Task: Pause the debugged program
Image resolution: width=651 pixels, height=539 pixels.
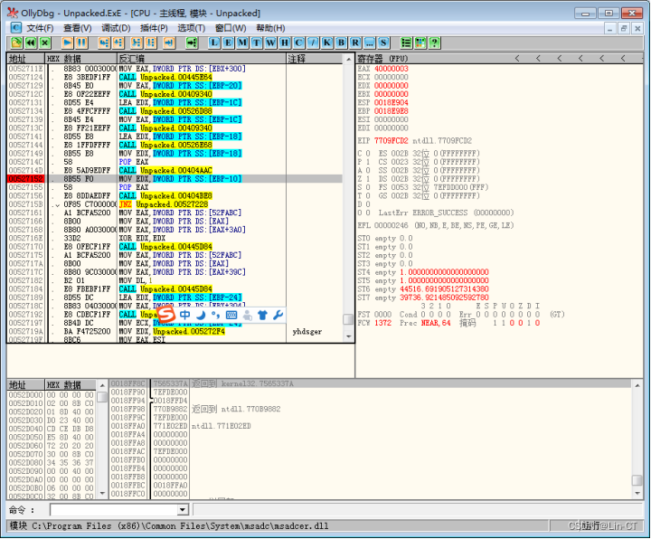Action: pyautogui.click(x=82, y=43)
